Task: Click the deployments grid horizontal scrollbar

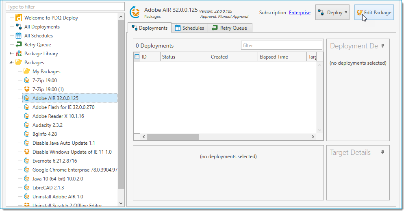Action: click(x=173, y=137)
